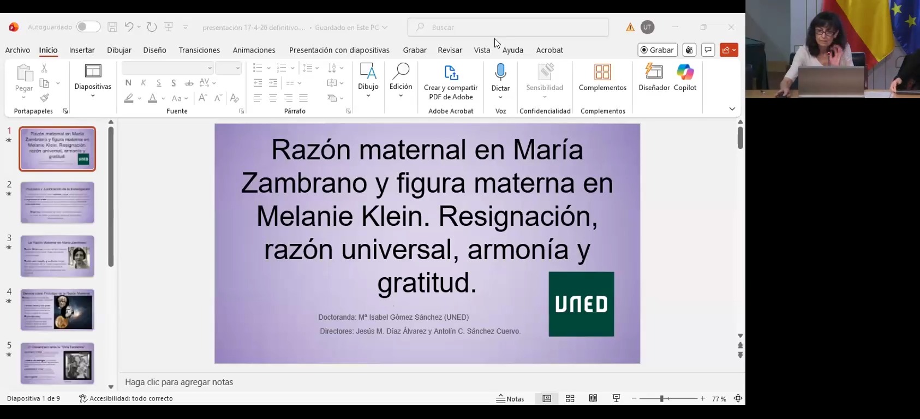
Task: Collapse the ribbon chevron
Action: coord(732,109)
